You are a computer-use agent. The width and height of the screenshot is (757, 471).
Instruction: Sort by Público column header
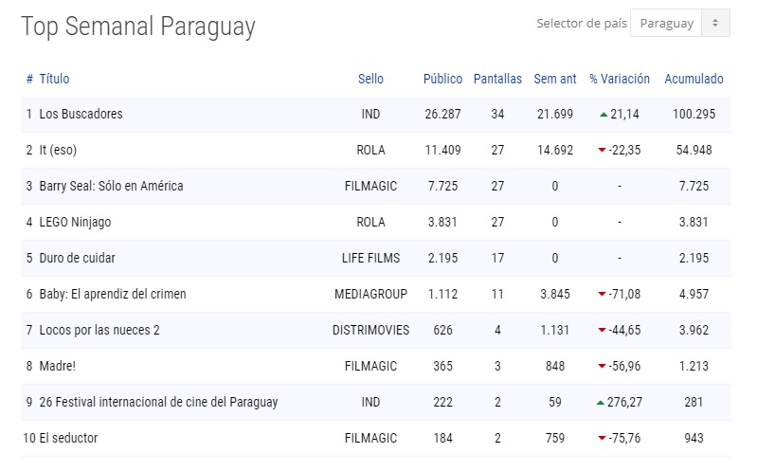pos(442,79)
